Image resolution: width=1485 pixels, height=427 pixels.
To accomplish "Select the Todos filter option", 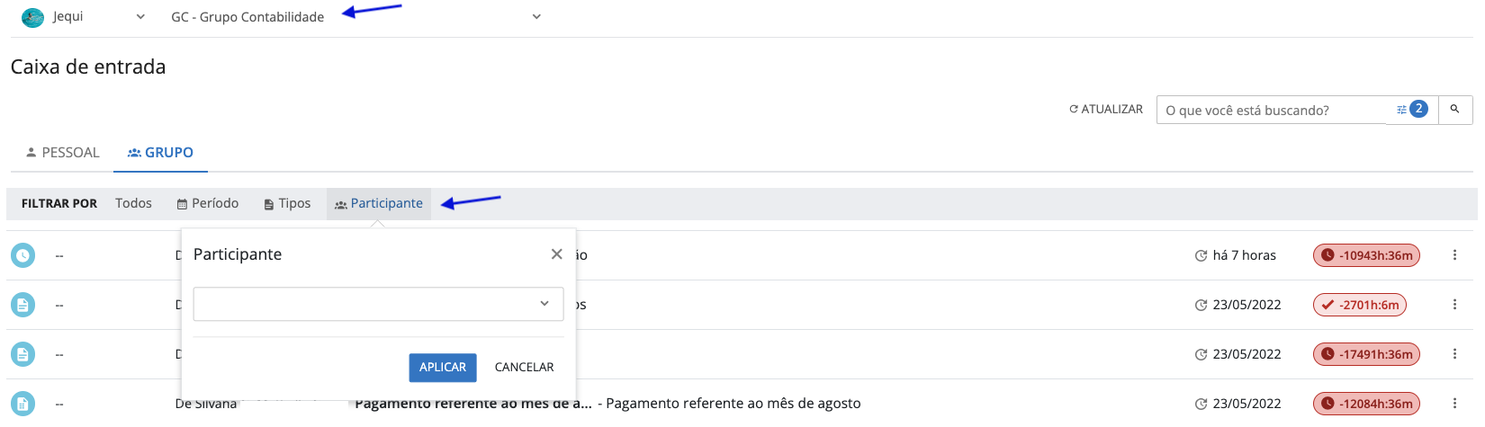I will click(133, 204).
